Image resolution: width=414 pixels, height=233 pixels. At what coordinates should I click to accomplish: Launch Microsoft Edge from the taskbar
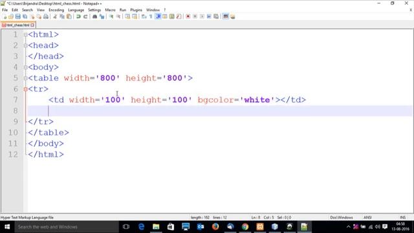(x=141, y=227)
